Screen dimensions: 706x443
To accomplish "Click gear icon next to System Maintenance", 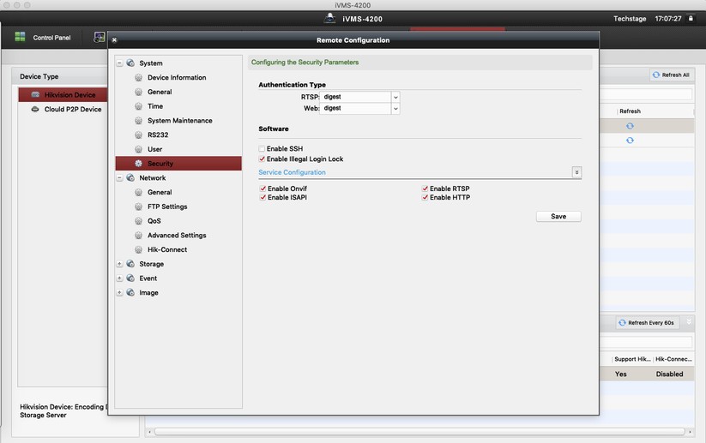I will [139, 121].
